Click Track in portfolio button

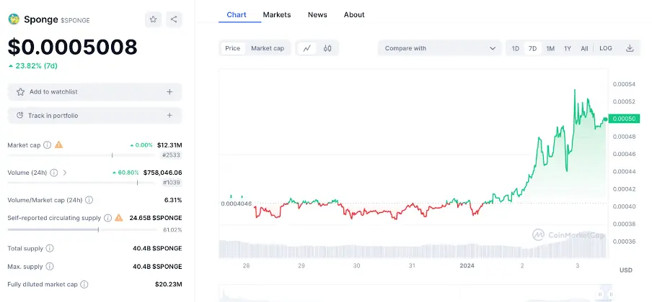point(94,115)
